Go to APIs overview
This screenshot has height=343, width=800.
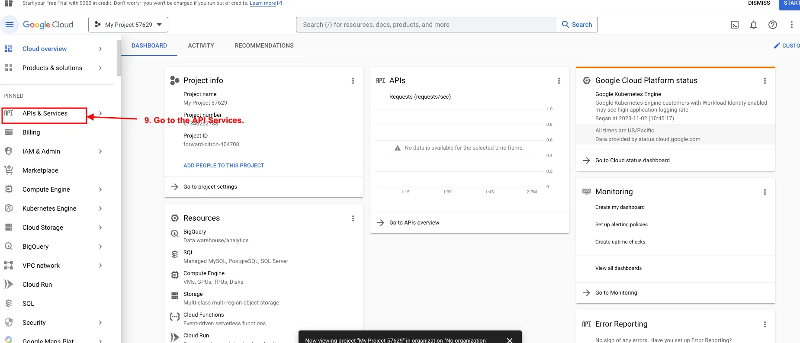tap(414, 223)
